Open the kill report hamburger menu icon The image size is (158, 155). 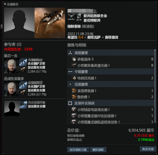coord(5,4)
